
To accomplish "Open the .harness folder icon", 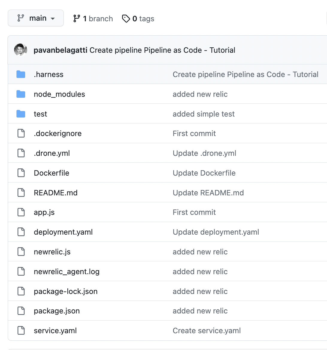I will (x=21, y=74).
